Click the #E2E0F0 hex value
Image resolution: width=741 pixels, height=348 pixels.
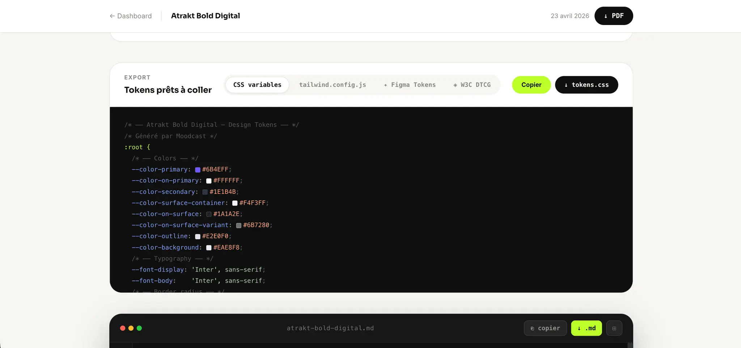pyautogui.click(x=215, y=236)
